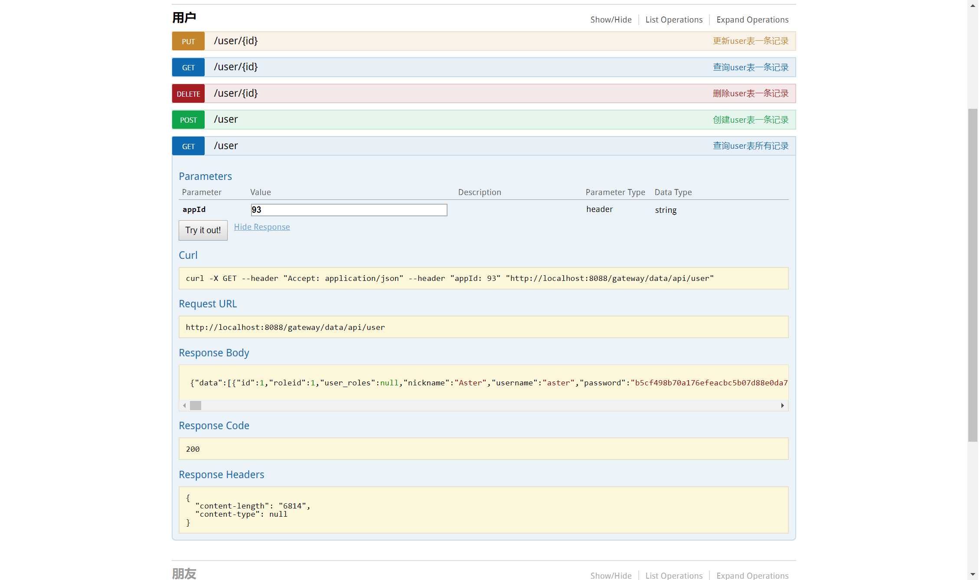
Task: Click the Response Body heading
Action: 214,353
